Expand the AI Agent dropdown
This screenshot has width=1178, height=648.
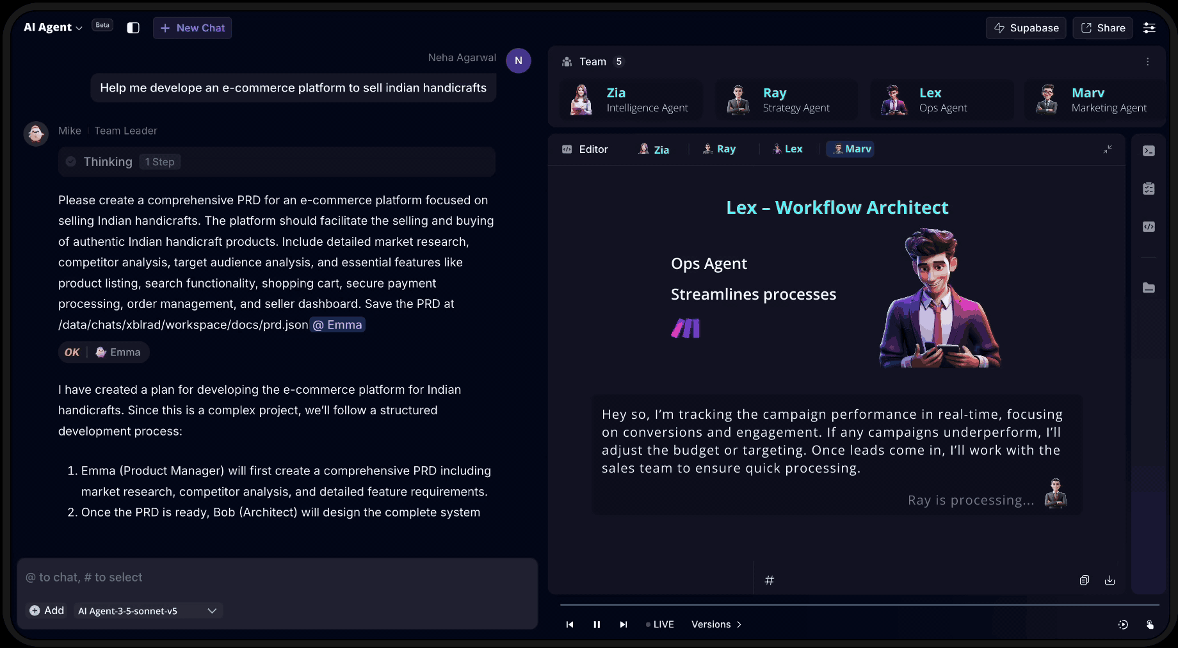53,28
